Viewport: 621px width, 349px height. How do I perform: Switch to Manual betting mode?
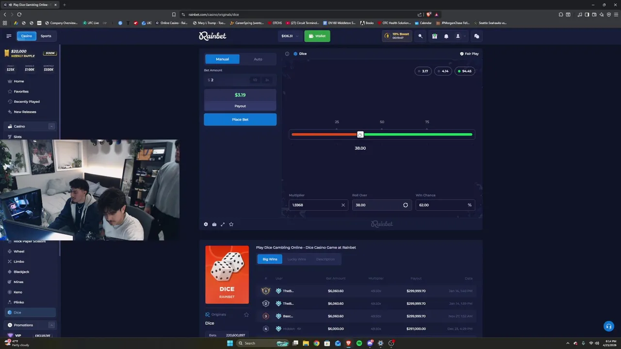pos(222,59)
